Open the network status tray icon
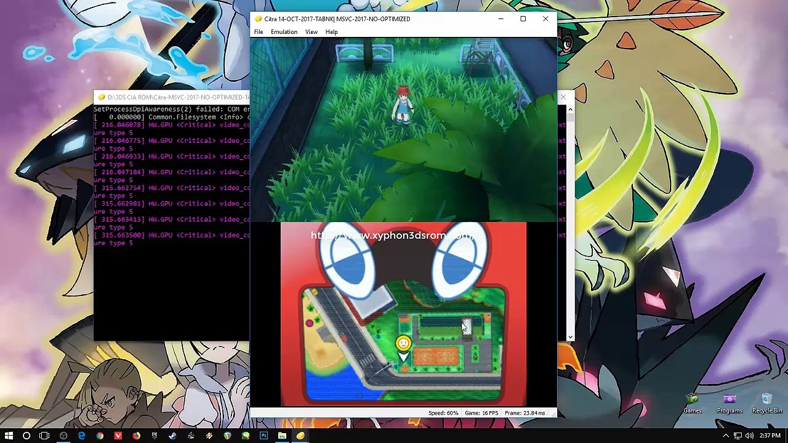The image size is (788, 443). pos(738,436)
